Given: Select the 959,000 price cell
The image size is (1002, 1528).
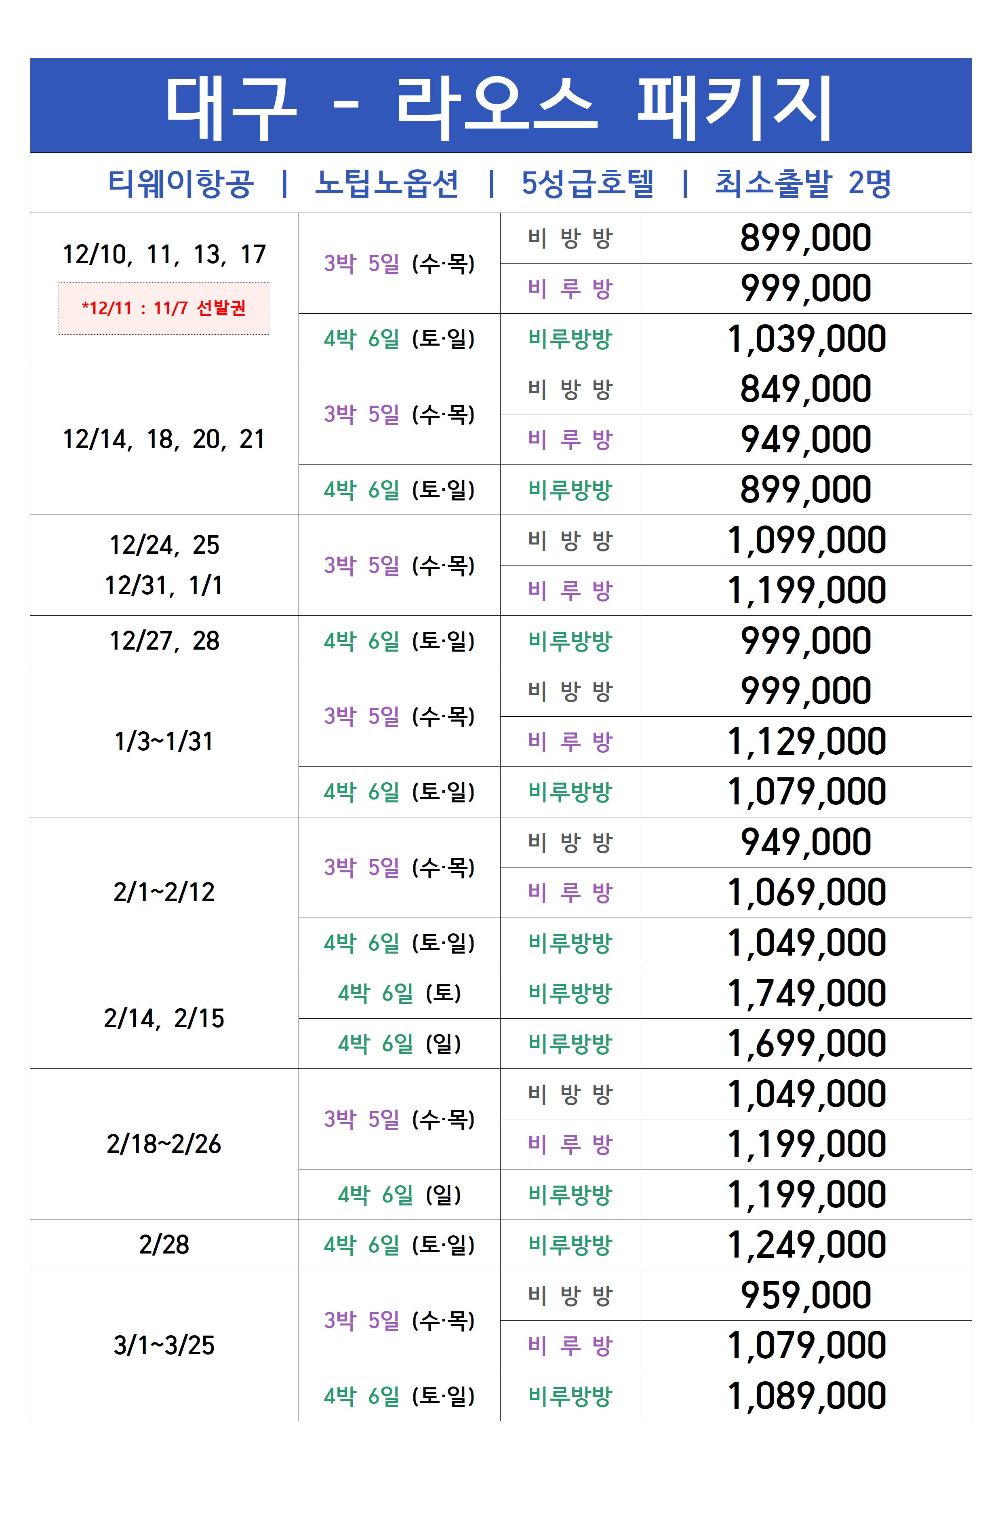Looking at the screenshot, I should [x=806, y=1295].
